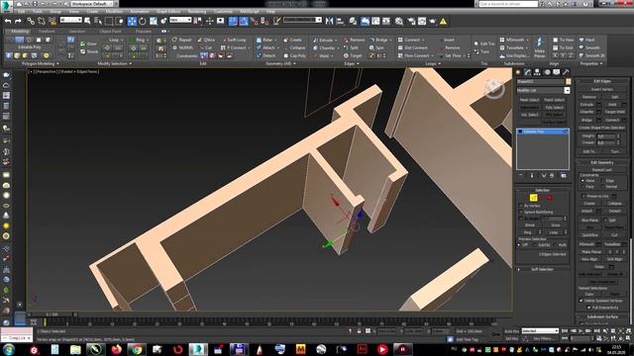This screenshot has height=356, width=634.
Task: Switch to the Modeling ribbon tab
Action: tap(20, 31)
